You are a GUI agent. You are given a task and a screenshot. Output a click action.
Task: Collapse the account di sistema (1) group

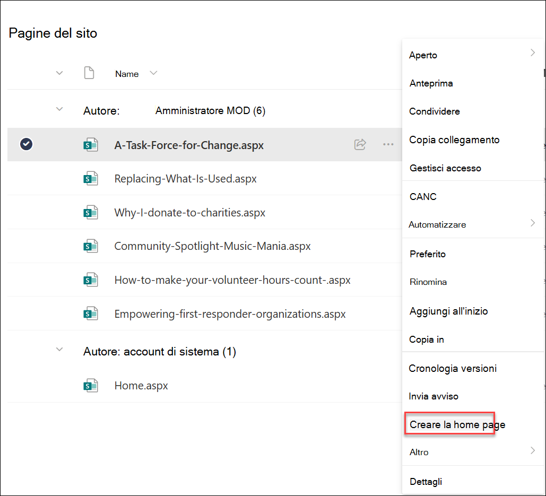coord(59,350)
